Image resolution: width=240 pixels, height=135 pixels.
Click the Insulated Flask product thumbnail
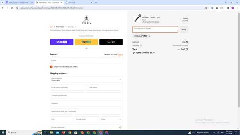[x=136, y=19]
